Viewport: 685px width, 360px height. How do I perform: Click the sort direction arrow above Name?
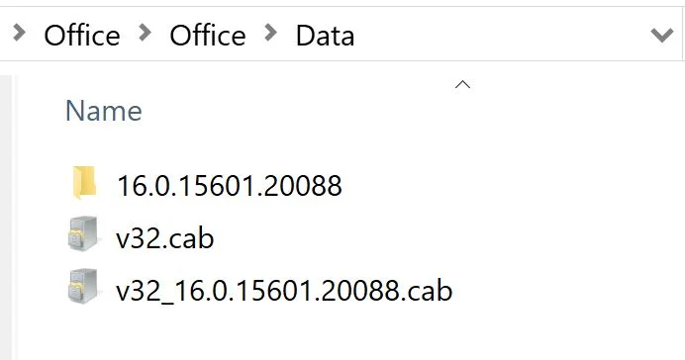coord(462,85)
